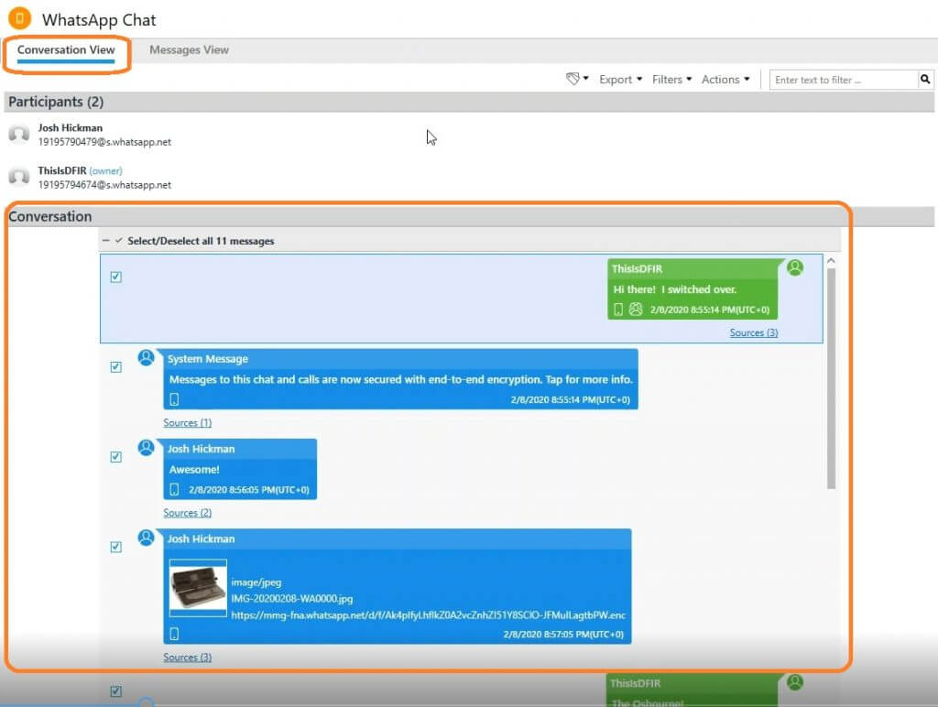Click the phone icon in 'Hi there!' message
Screen dimensions: 938x707
(x=618, y=310)
